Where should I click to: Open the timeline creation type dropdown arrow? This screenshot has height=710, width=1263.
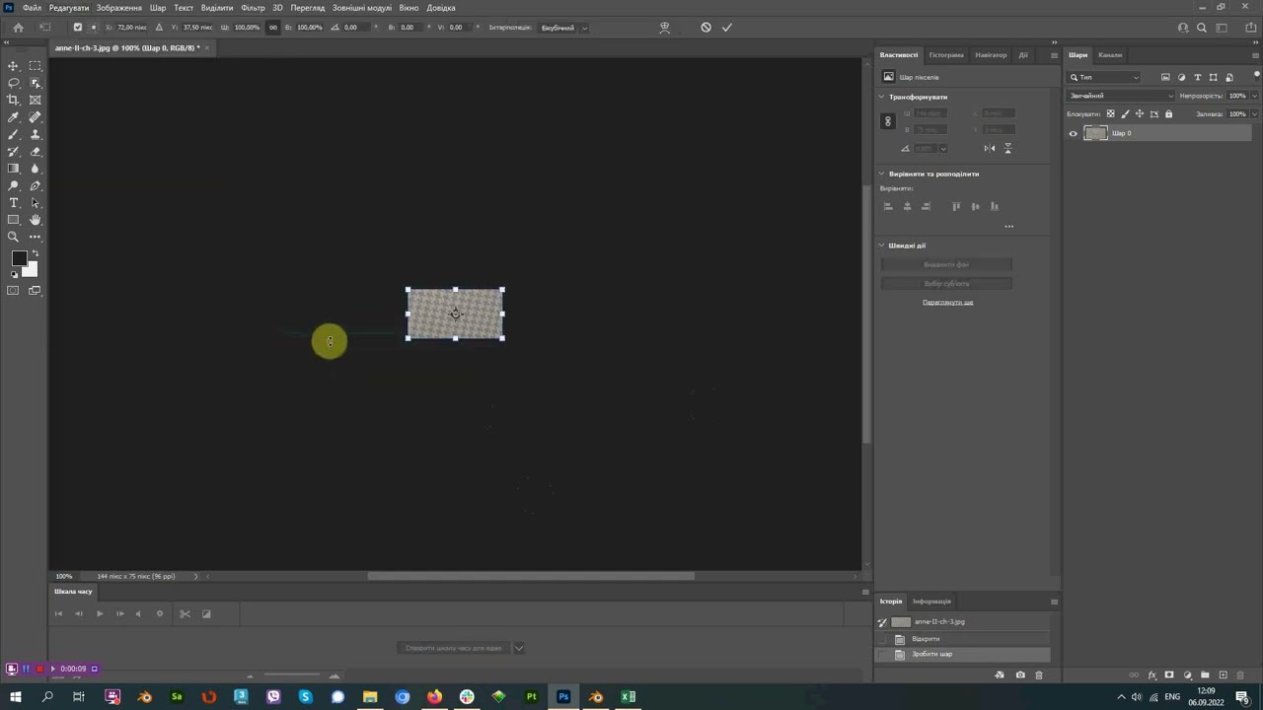tap(519, 648)
